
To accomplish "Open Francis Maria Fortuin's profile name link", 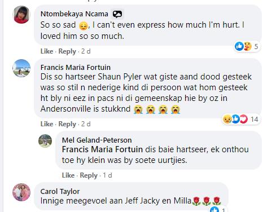I will pyautogui.click(x=76, y=67).
